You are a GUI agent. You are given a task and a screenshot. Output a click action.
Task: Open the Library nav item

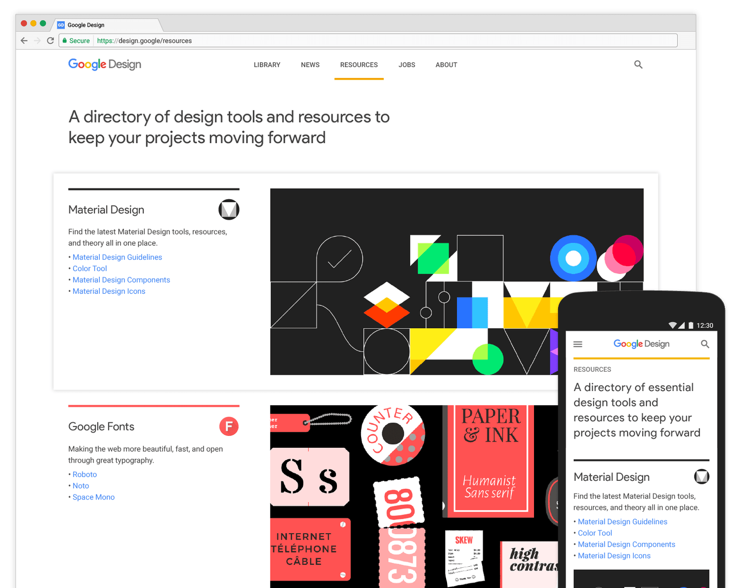click(x=267, y=65)
